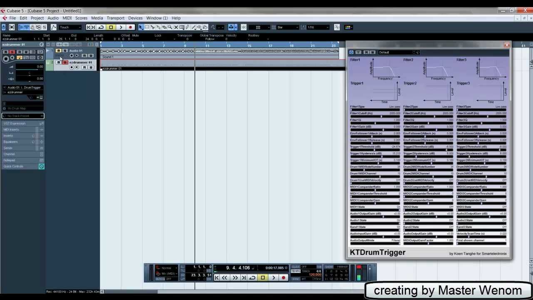This screenshot has height=300, width=533.
Task: Expand the Notepad inspector section
Action: (23, 160)
